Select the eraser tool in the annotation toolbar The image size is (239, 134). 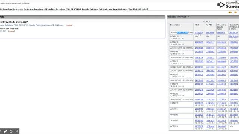coord(6,131)
